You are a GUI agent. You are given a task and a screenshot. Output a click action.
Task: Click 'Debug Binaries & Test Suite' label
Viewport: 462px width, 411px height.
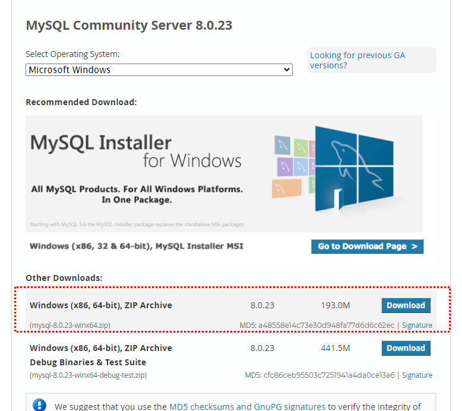pos(88,362)
